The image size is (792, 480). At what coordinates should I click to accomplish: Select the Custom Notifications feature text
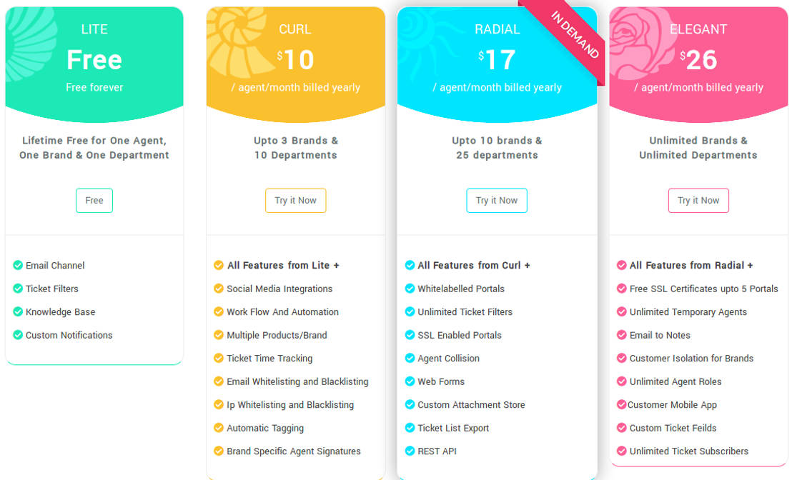click(x=69, y=335)
